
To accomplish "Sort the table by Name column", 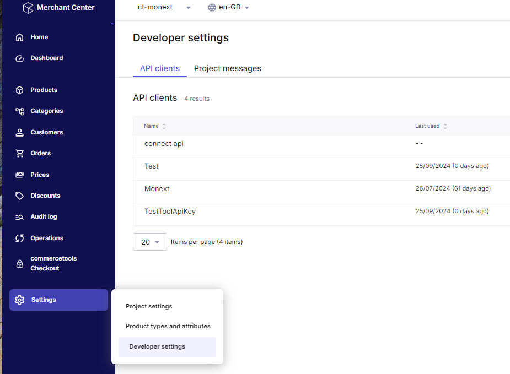I will [155, 126].
